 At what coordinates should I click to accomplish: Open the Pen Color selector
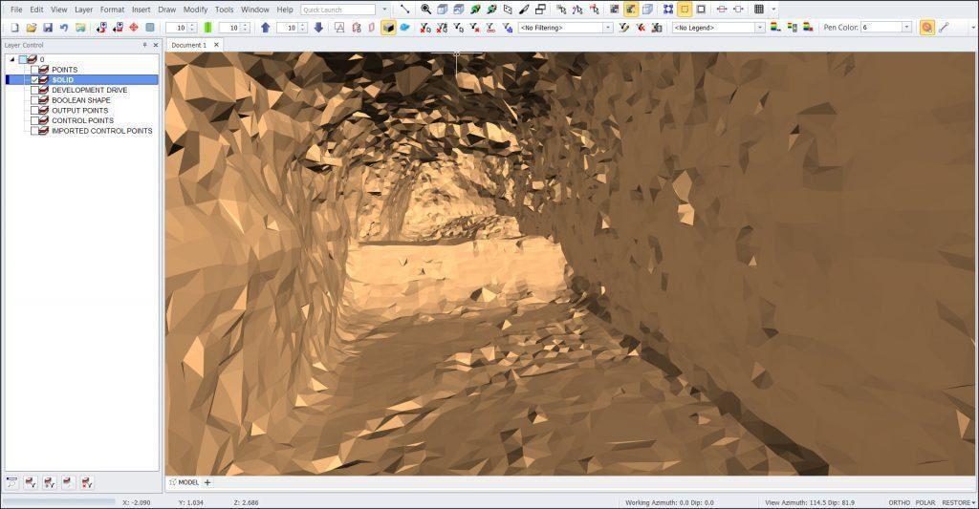pos(885,28)
